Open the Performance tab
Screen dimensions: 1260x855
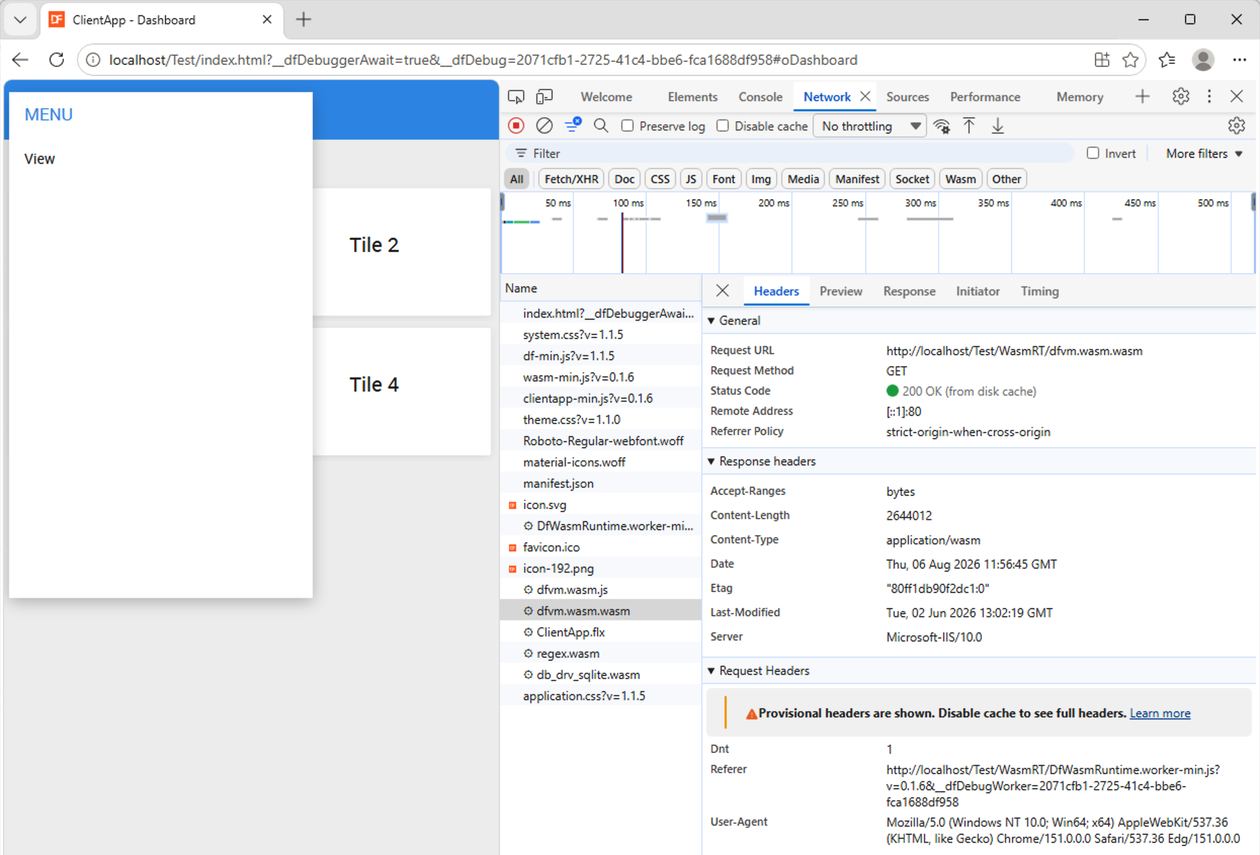pyautogui.click(x=985, y=97)
